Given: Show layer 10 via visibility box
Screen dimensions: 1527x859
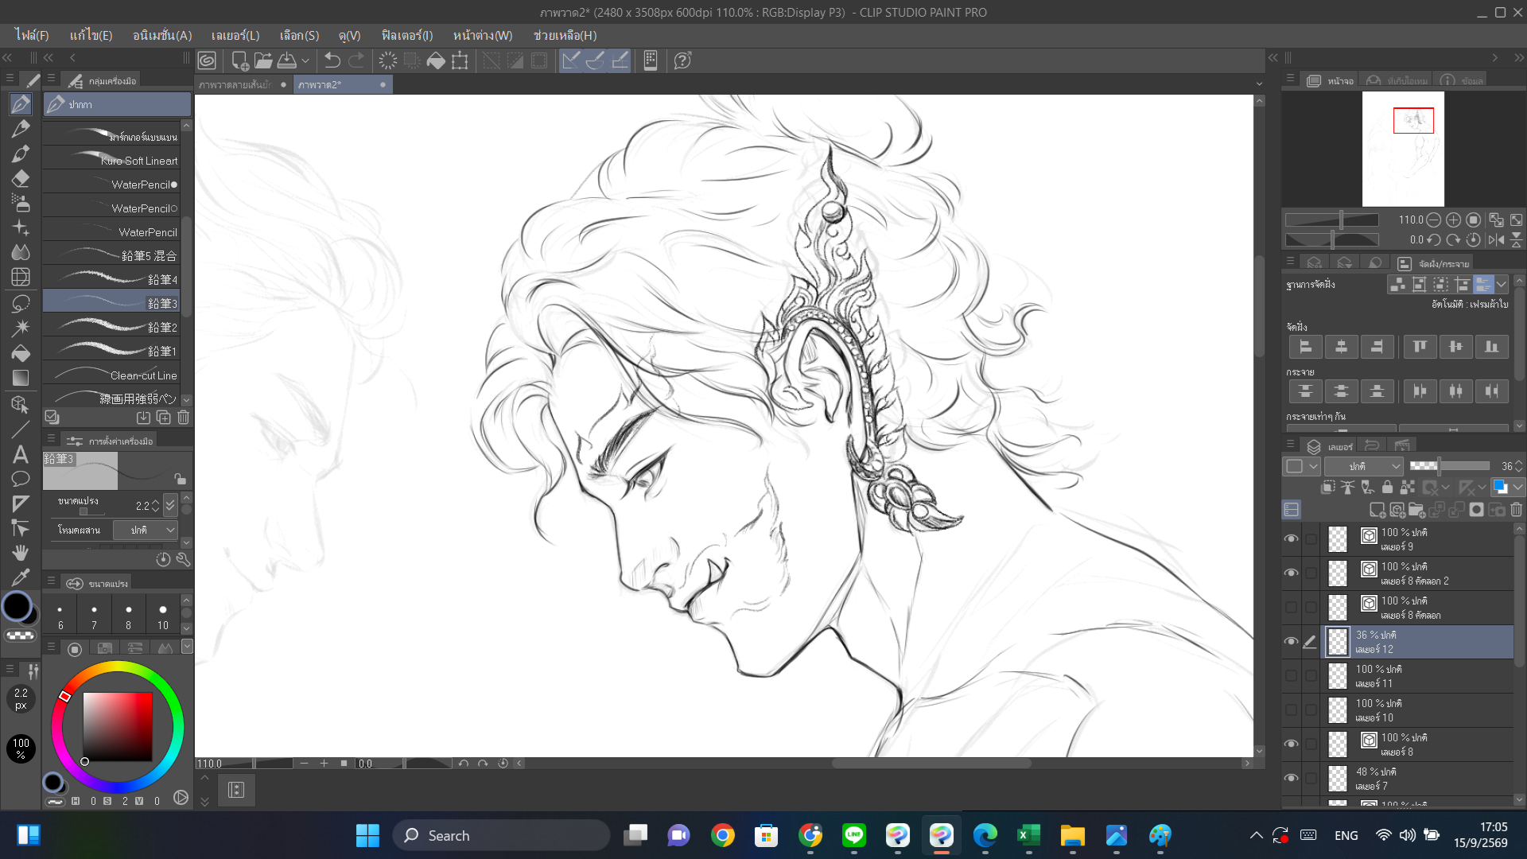Looking at the screenshot, I should (x=1291, y=710).
